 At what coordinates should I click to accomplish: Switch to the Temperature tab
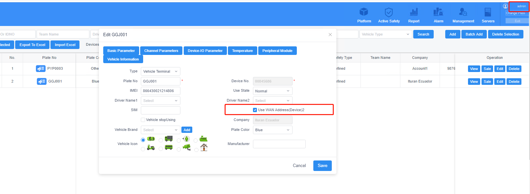242,51
